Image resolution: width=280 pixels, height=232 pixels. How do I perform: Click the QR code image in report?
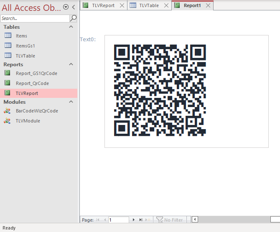pos(160,90)
